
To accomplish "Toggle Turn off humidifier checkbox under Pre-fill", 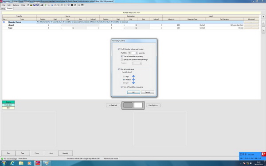I will [x=121, y=56].
